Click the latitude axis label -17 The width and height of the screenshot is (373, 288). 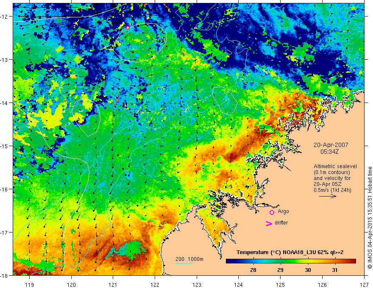pos(5,232)
